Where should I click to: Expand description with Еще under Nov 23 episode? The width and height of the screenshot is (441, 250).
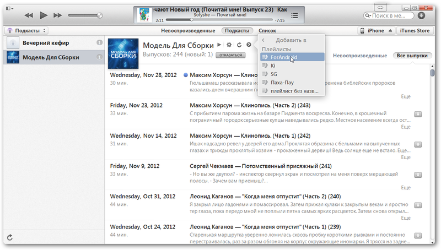pyautogui.click(x=406, y=127)
